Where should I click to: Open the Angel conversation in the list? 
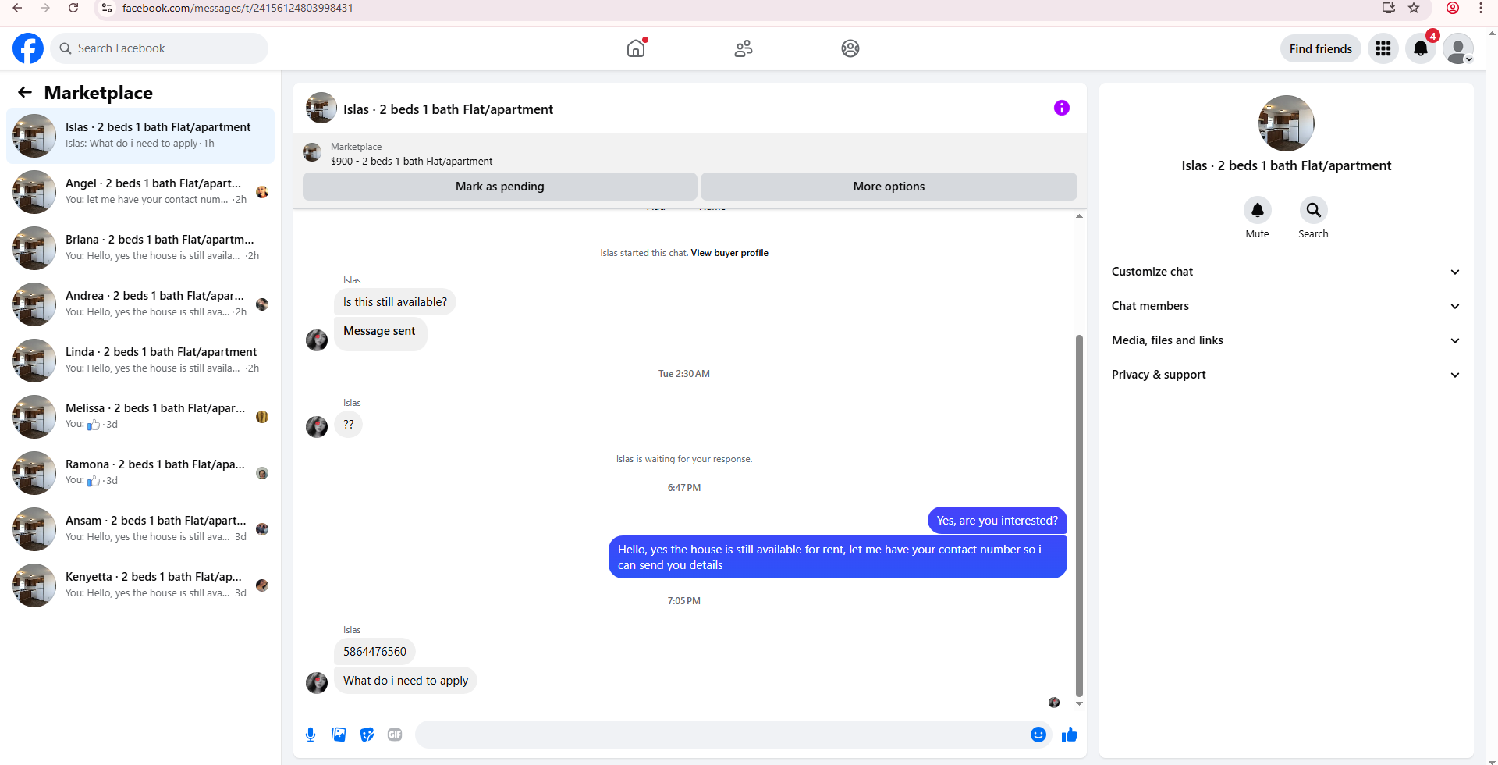coord(140,192)
